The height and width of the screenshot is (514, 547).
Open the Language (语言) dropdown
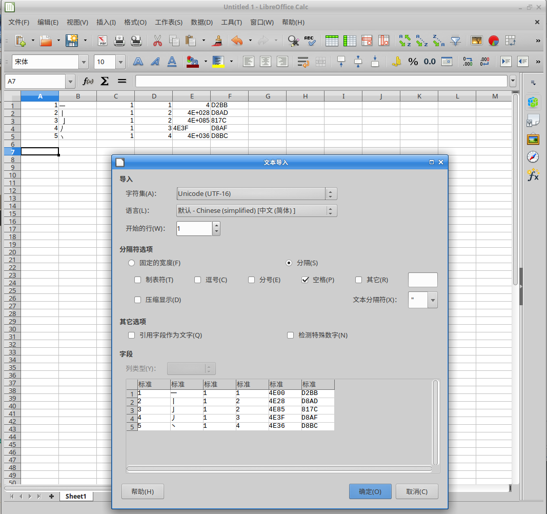[256, 210]
